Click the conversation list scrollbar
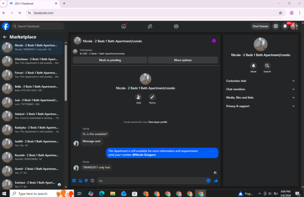The height and width of the screenshot is (197, 304). click(x=66, y=73)
